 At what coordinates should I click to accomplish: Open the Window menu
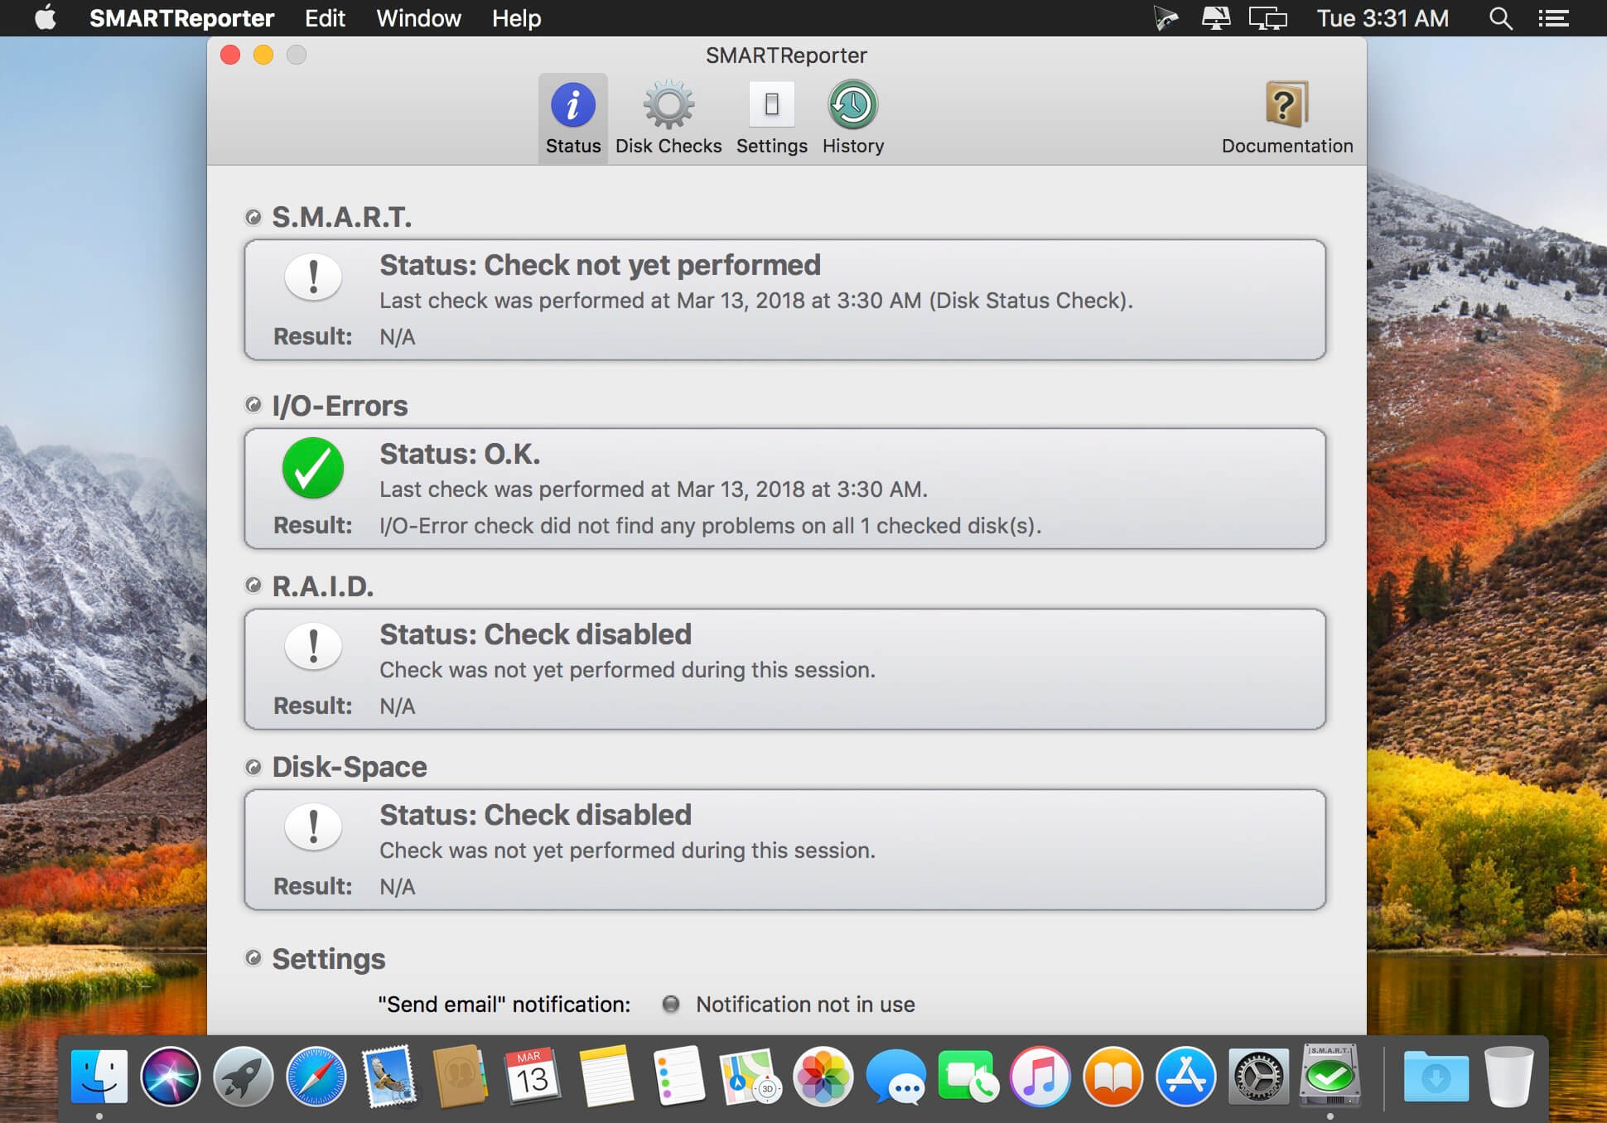[418, 18]
